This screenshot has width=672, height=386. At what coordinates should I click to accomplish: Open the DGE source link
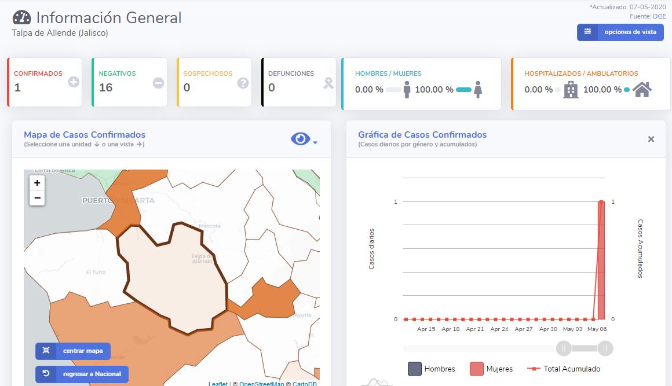click(659, 16)
